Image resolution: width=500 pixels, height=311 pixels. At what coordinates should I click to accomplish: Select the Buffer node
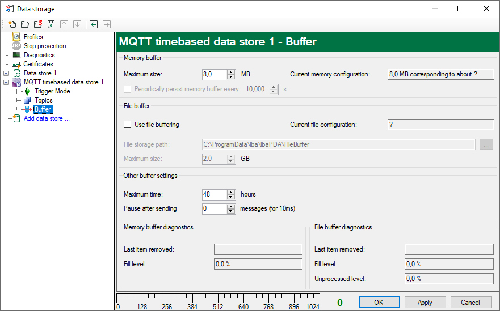pyautogui.click(x=43, y=109)
